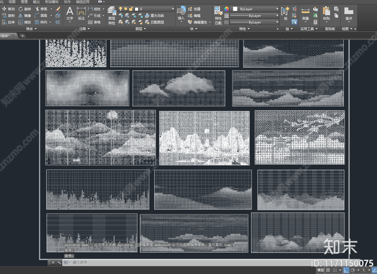
Task: Switch to the Output (输出) ribbon tab
Action: [36, 2]
